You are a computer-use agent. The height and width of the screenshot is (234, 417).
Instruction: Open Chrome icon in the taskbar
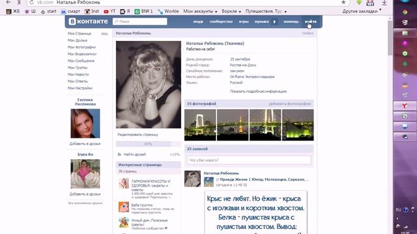tap(405, 12)
